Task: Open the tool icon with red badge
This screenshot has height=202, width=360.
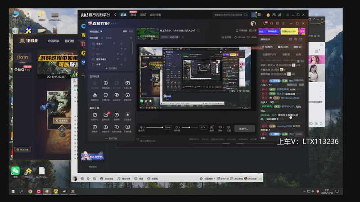Action: click(106, 115)
